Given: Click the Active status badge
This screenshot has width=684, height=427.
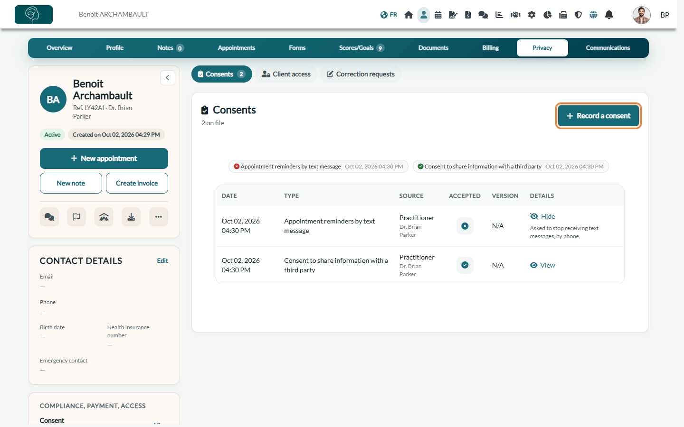Looking at the screenshot, I should pyautogui.click(x=52, y=135).
